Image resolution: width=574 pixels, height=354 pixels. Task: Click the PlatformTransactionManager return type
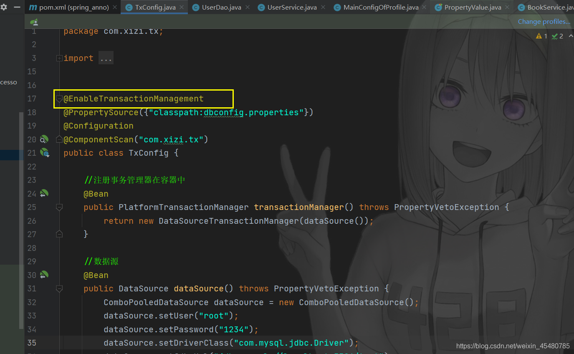[184, 207]
